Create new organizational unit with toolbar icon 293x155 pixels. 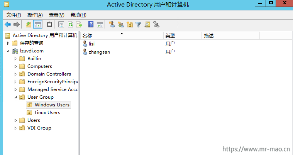[130, 24]
